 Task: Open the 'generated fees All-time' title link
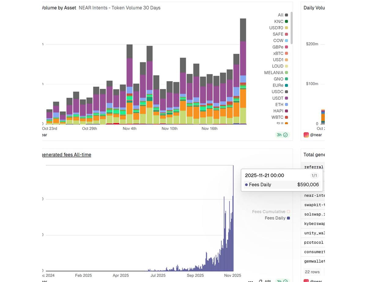point(66,155)
